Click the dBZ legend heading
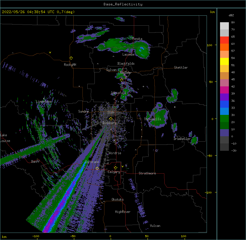The height and width of the screenshot is (240, 246). [231, 15]
